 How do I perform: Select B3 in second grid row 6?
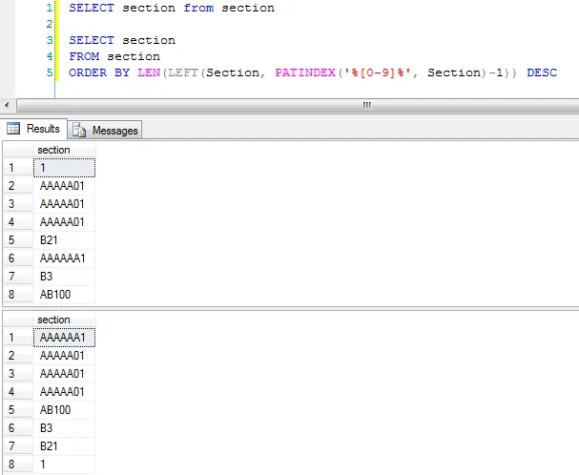pos(64,428)
